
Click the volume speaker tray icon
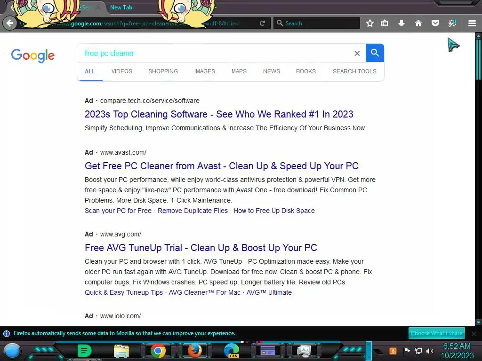tap(430, 351)
